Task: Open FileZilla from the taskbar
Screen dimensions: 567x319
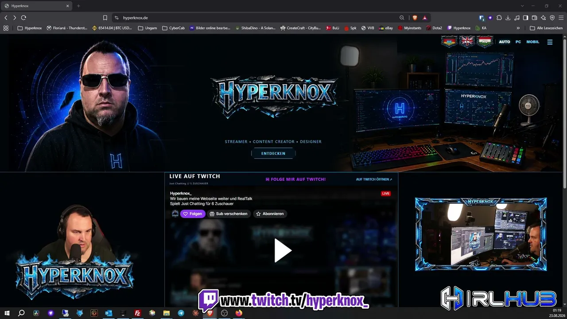Action: [x=138, y=313]
